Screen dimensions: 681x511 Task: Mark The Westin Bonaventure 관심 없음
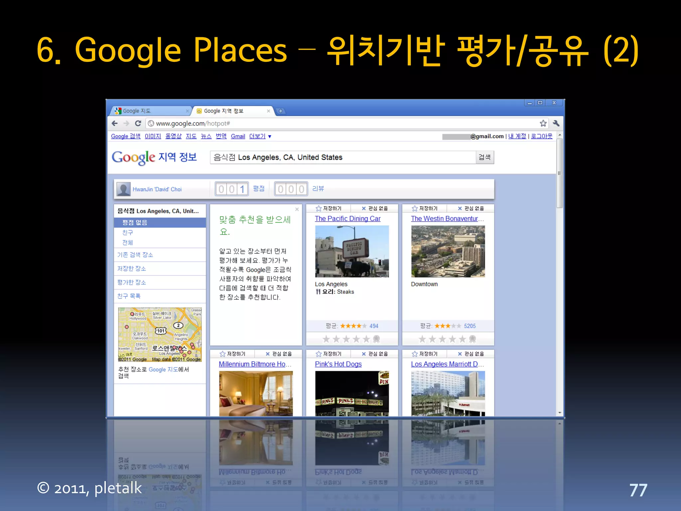click(x=471, y=208)
